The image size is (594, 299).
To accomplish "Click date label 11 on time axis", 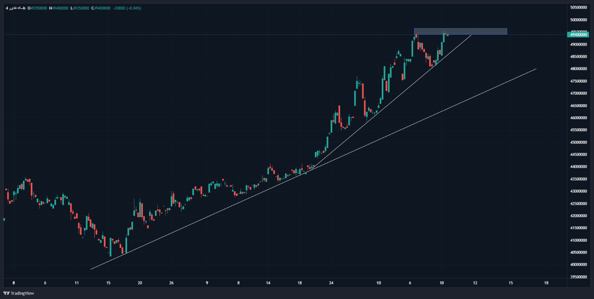I will coord(77,283).
